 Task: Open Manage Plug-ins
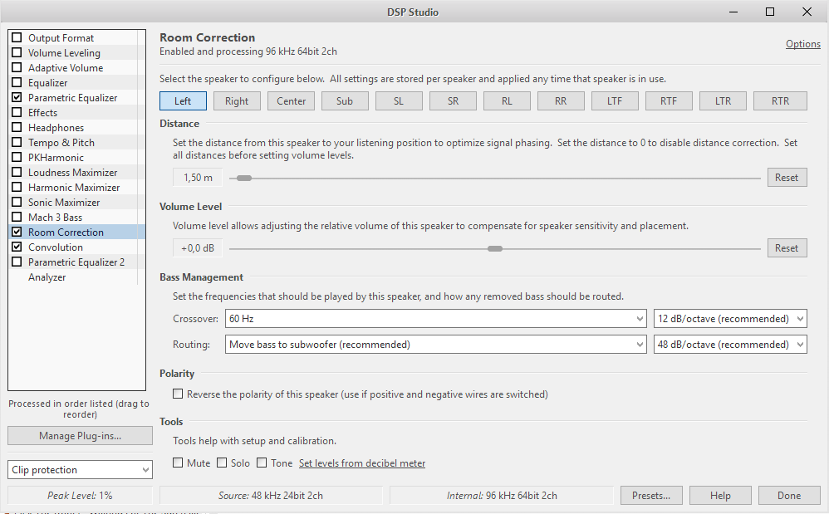80,436
